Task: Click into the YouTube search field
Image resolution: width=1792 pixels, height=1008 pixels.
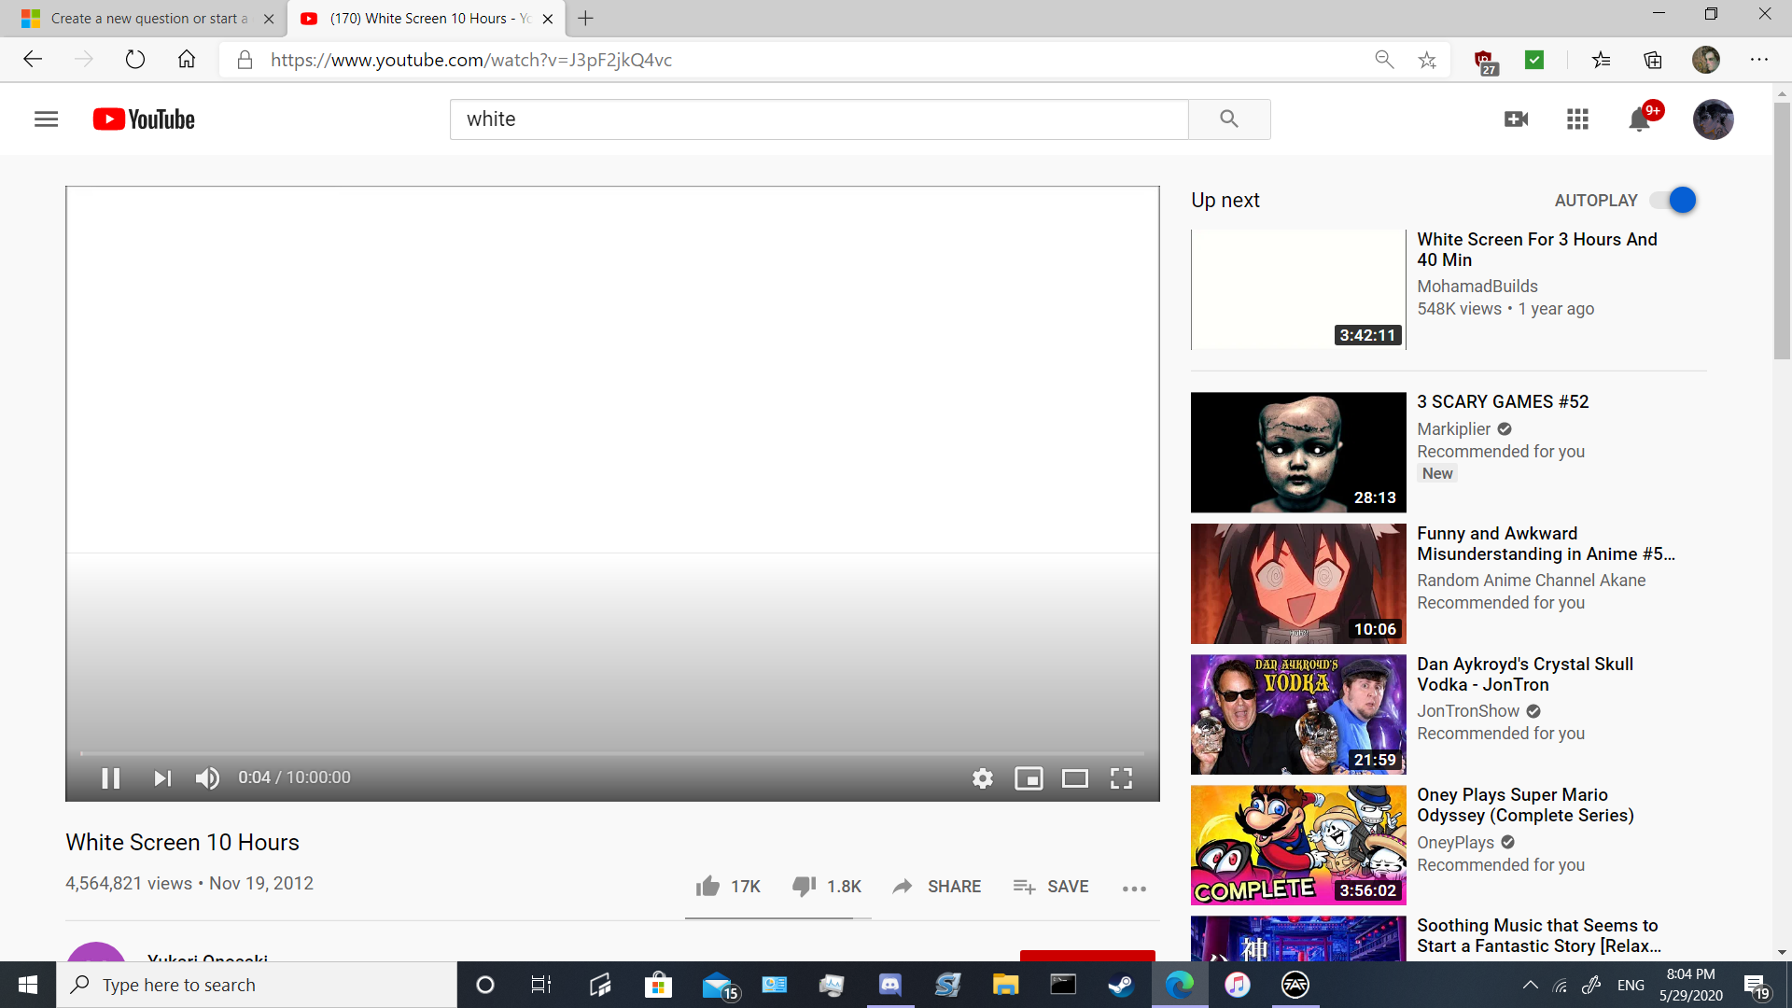Action: pos(819,119)
